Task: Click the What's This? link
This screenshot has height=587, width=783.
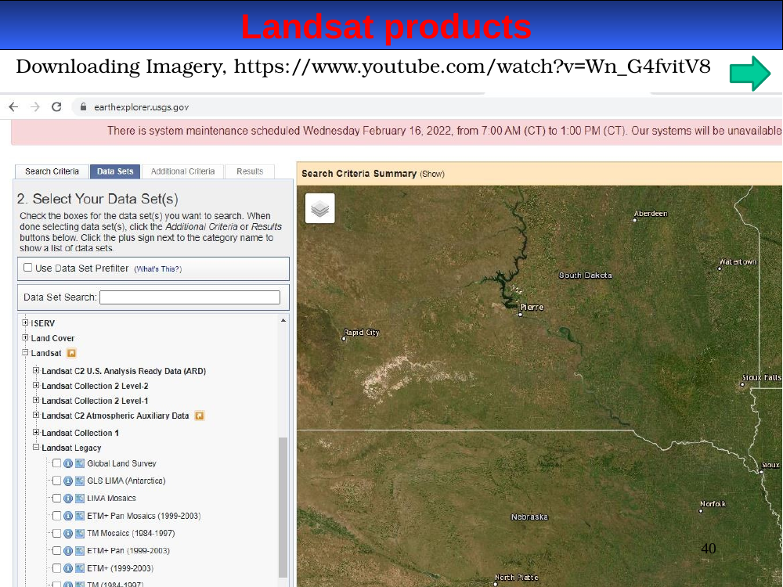Action: click(158, 269)
